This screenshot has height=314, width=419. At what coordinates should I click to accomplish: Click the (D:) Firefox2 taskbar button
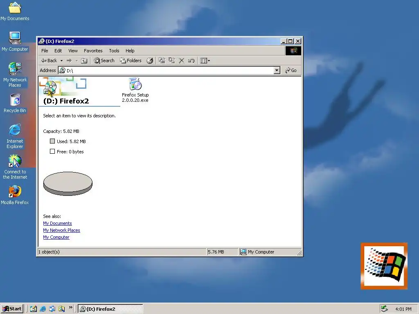(x=110, y=309)
